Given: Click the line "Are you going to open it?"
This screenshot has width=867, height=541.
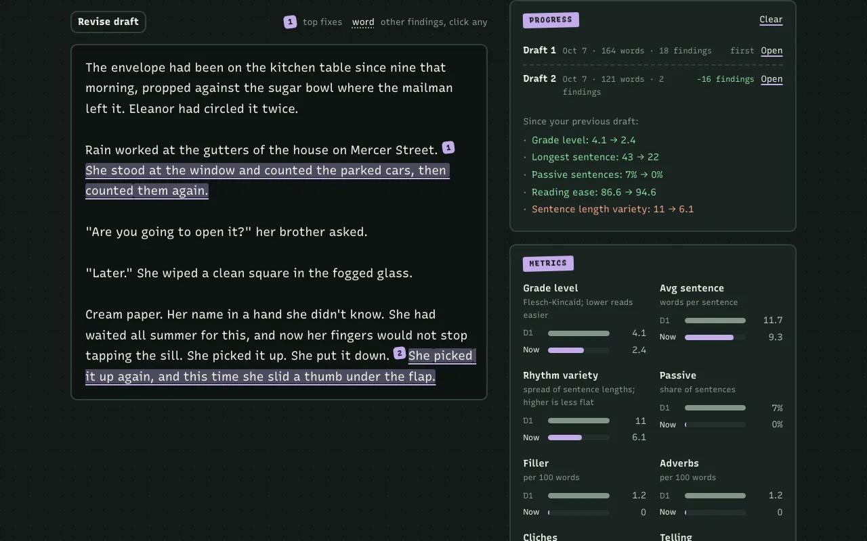Looking at the screenshot, I should (x=226, y=232).
